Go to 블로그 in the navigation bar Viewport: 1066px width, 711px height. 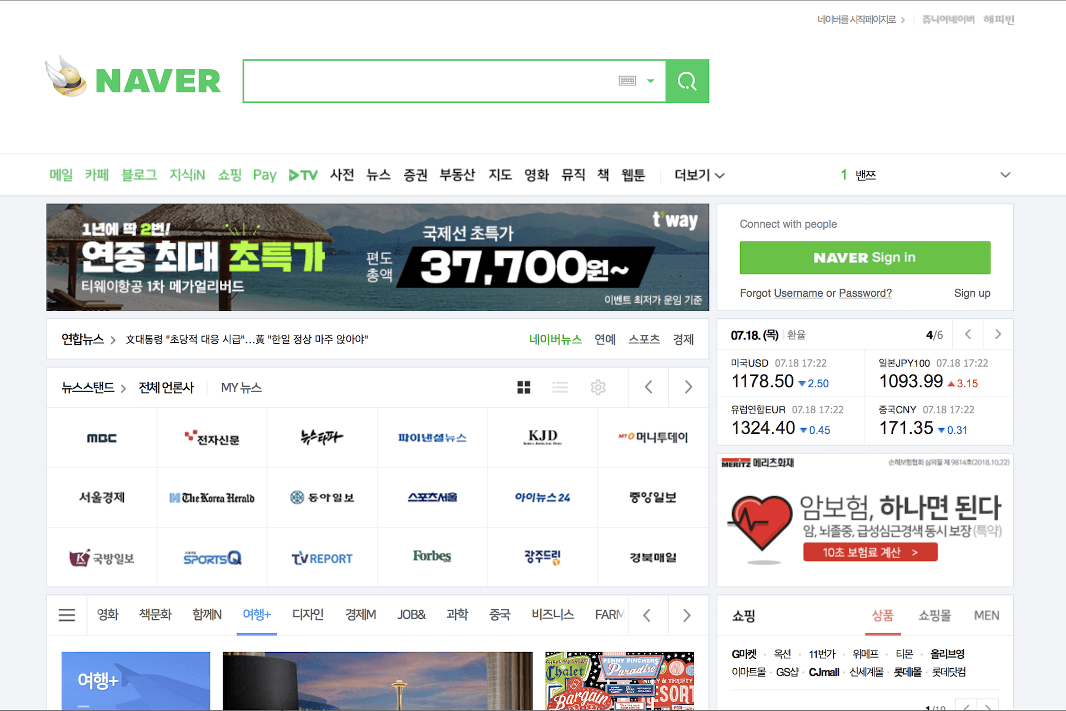click(139, 175)
